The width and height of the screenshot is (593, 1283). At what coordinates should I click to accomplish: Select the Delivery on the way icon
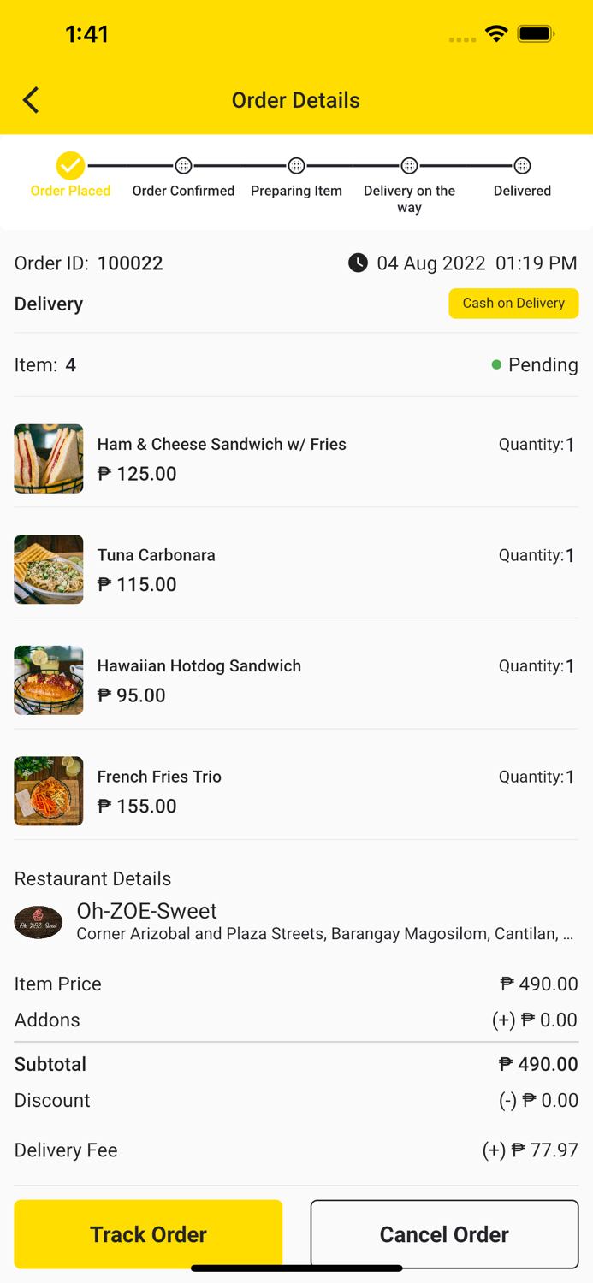[x=409, y=165]
